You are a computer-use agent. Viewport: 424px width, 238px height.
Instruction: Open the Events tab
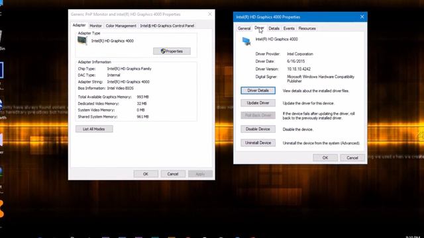coord(289,28)
